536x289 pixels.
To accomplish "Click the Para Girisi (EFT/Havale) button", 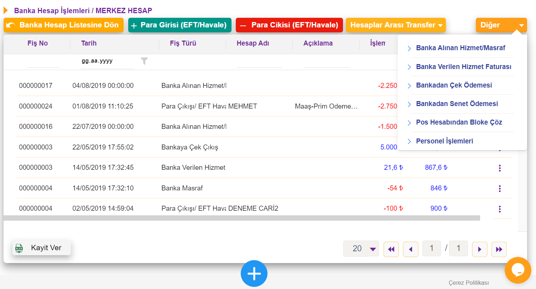I will 179,25.
